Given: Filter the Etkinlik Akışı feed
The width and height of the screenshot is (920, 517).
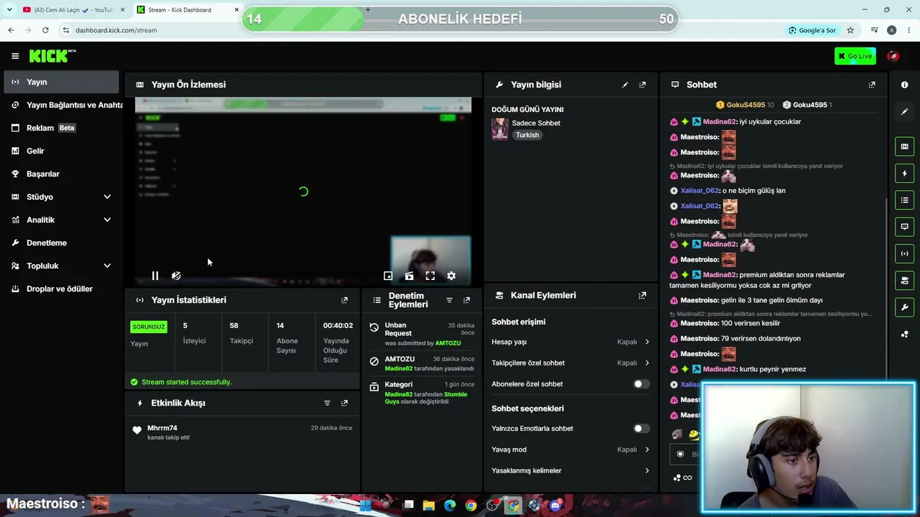Looking at the screenshot, I should point(327,404).
